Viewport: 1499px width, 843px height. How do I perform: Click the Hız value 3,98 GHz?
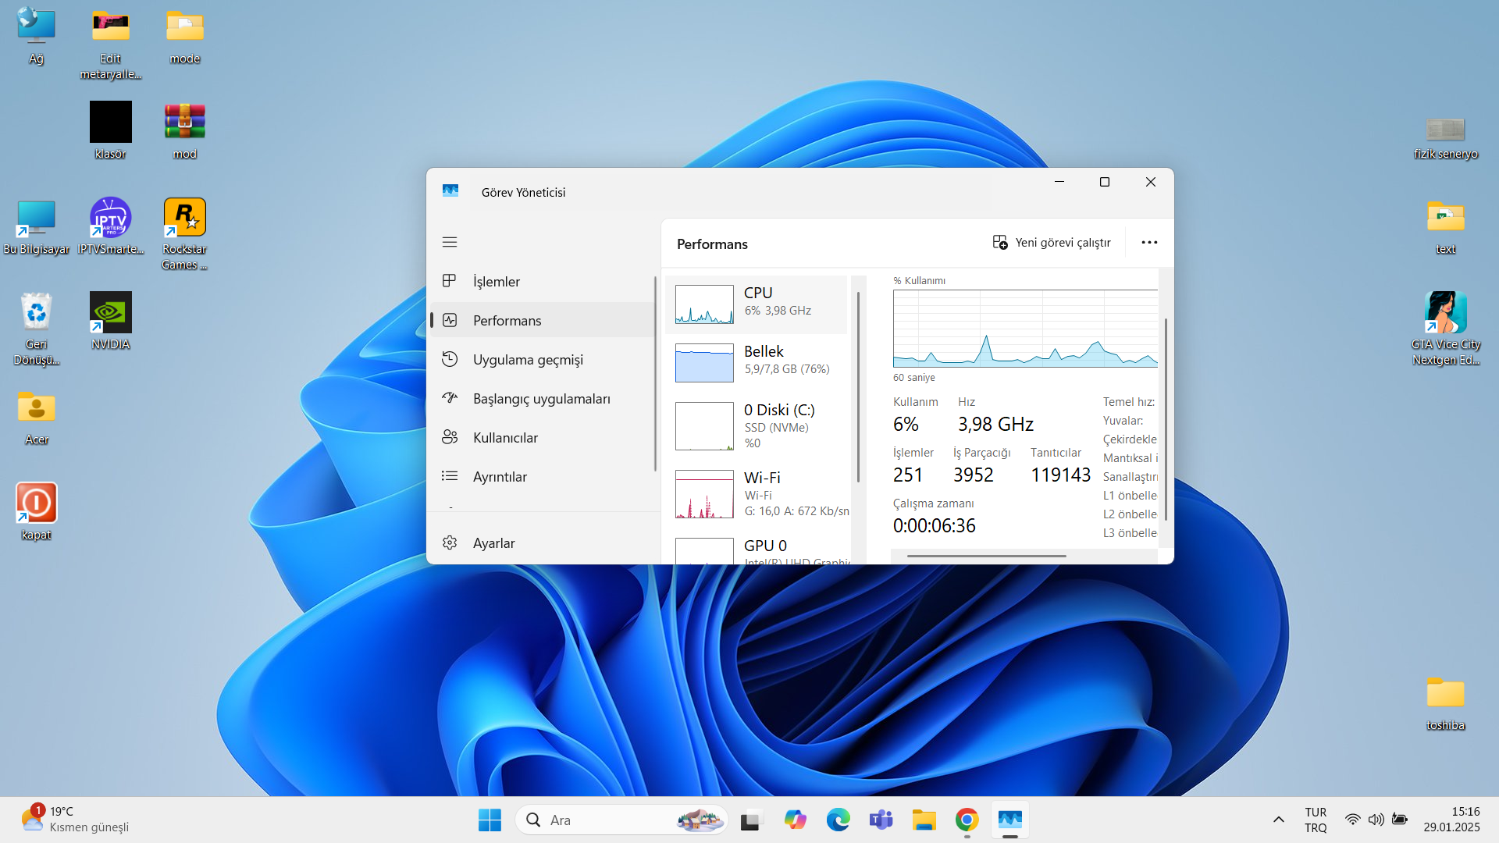(995, 425)
